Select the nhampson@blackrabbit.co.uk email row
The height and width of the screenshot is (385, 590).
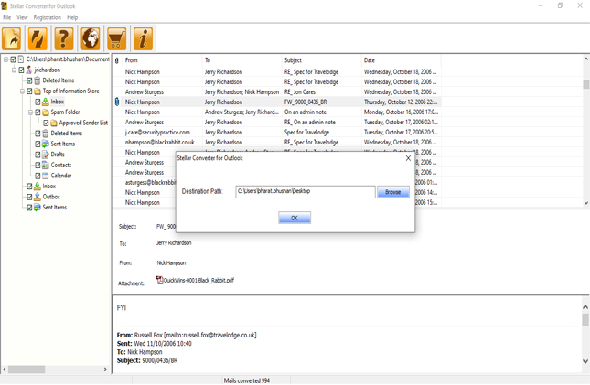coord(277,143)
